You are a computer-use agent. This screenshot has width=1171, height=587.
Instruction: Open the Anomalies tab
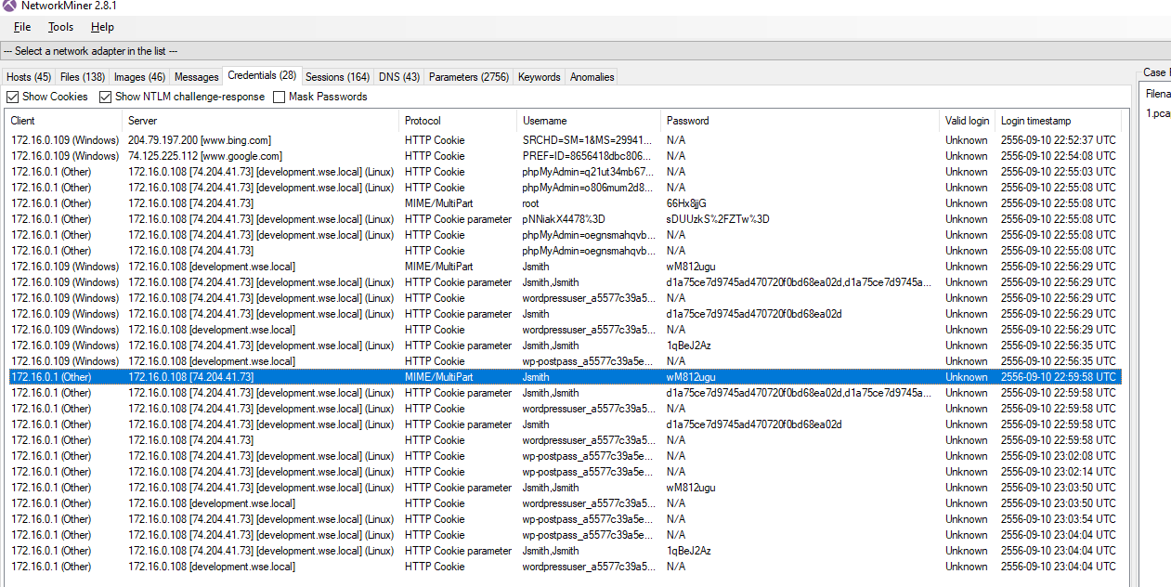click(x=592, y=77)
